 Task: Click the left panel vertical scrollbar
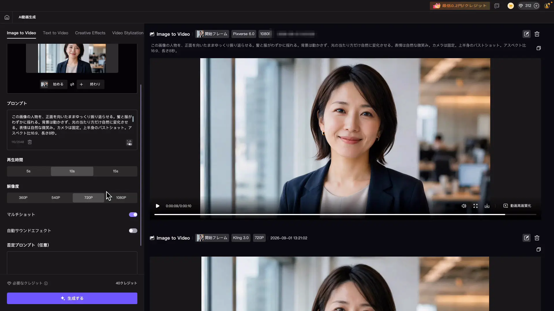[x=141, y=165]
